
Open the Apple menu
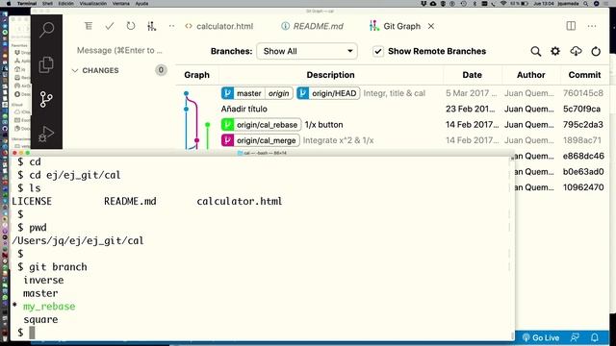(x=9, y=4)
